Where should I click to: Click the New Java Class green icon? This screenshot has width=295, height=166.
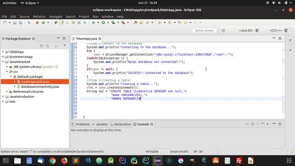[43, 23]
